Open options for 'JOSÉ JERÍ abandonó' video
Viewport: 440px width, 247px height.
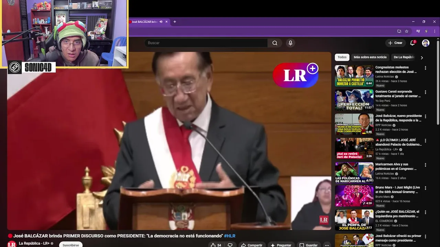[425, 141]
